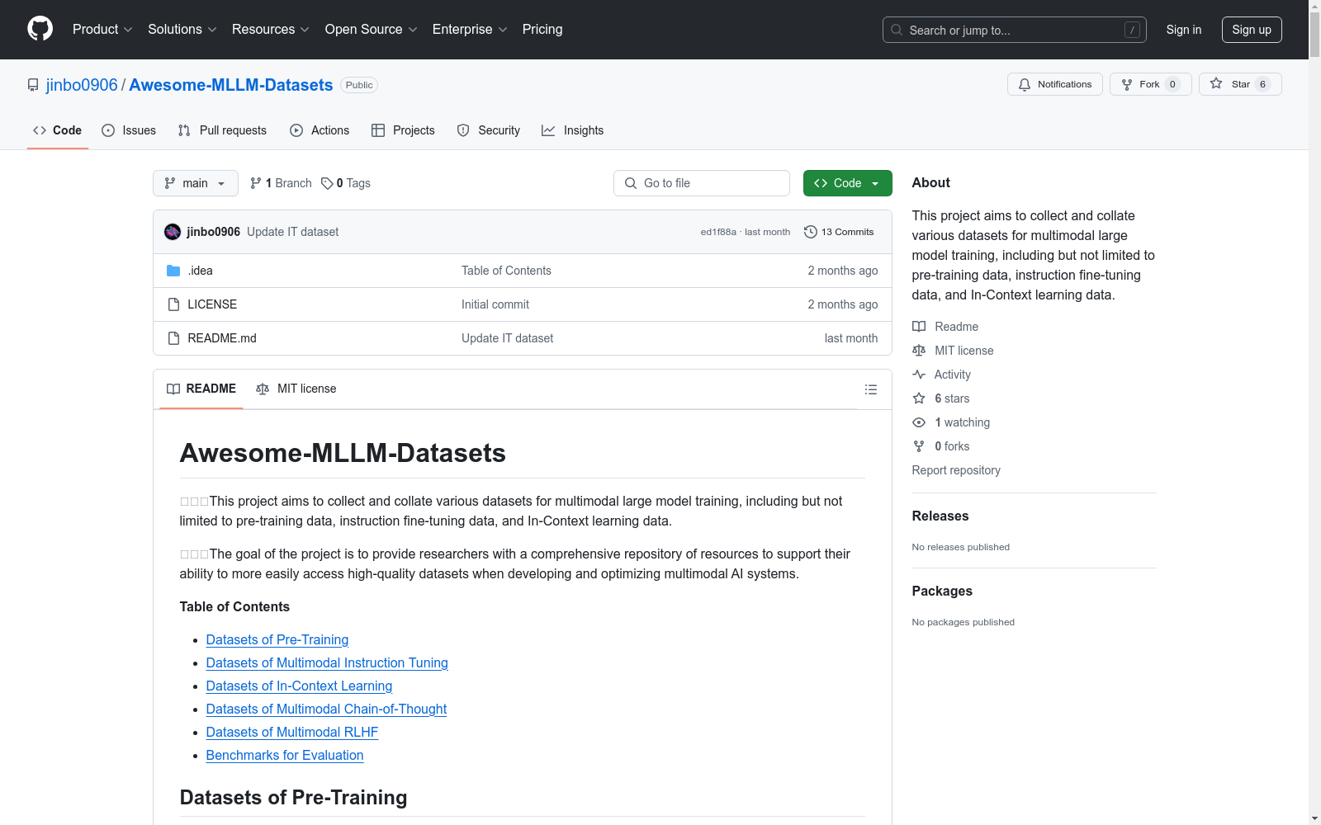The image size is (1321, 825).
Task: Switch to the Issues tab
Action: pos(129,130)
